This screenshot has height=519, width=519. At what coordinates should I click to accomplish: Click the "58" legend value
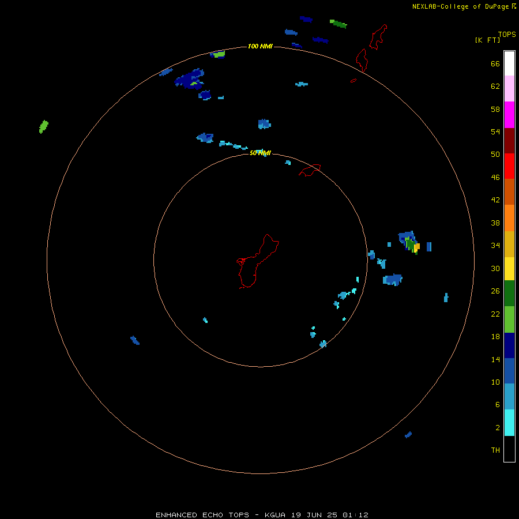(495, 109)
